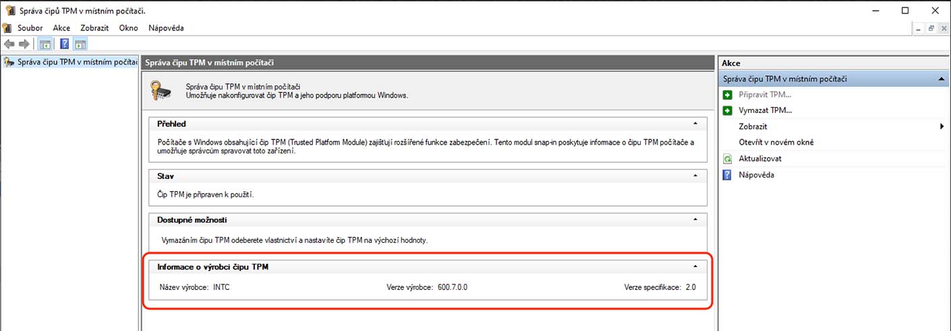Click the help icon beside Nápověda
The width and height of the screenshot is (951, 331).
click(727, 175)
